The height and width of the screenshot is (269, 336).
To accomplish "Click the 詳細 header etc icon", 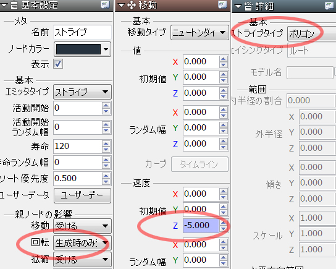I will (x=248, y=6).
